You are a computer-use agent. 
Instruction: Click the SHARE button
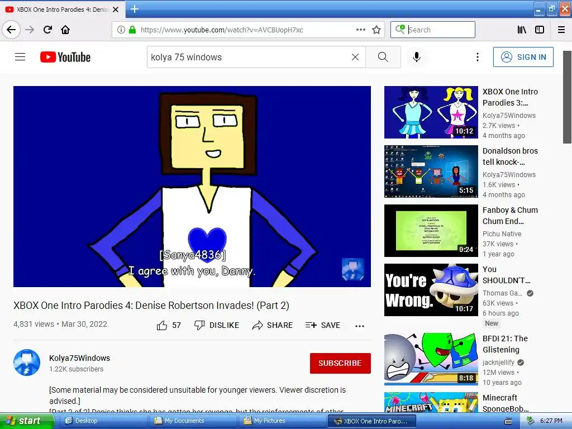tap(273, 325)
